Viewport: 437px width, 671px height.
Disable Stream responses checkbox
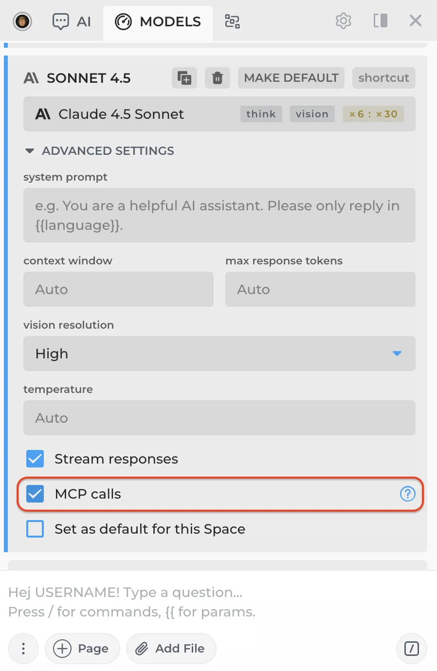click(35, 459)
